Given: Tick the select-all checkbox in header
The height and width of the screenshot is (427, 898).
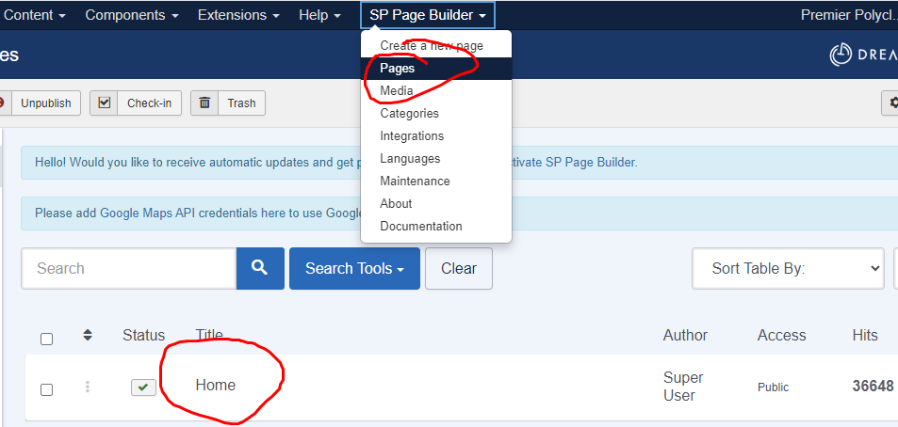Looking at the screenshot, I should pos(46,339).
